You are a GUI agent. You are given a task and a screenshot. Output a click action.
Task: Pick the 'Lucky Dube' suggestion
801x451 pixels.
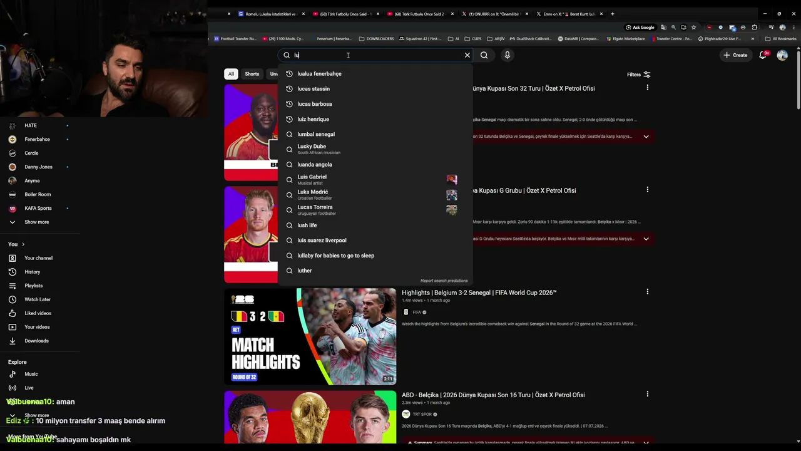point(375,149)
